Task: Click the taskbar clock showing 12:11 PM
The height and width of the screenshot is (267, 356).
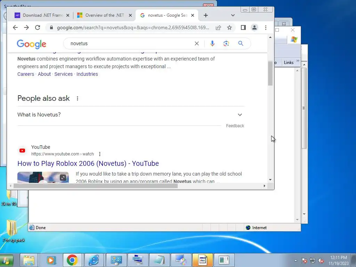Action: click(339, 260)
